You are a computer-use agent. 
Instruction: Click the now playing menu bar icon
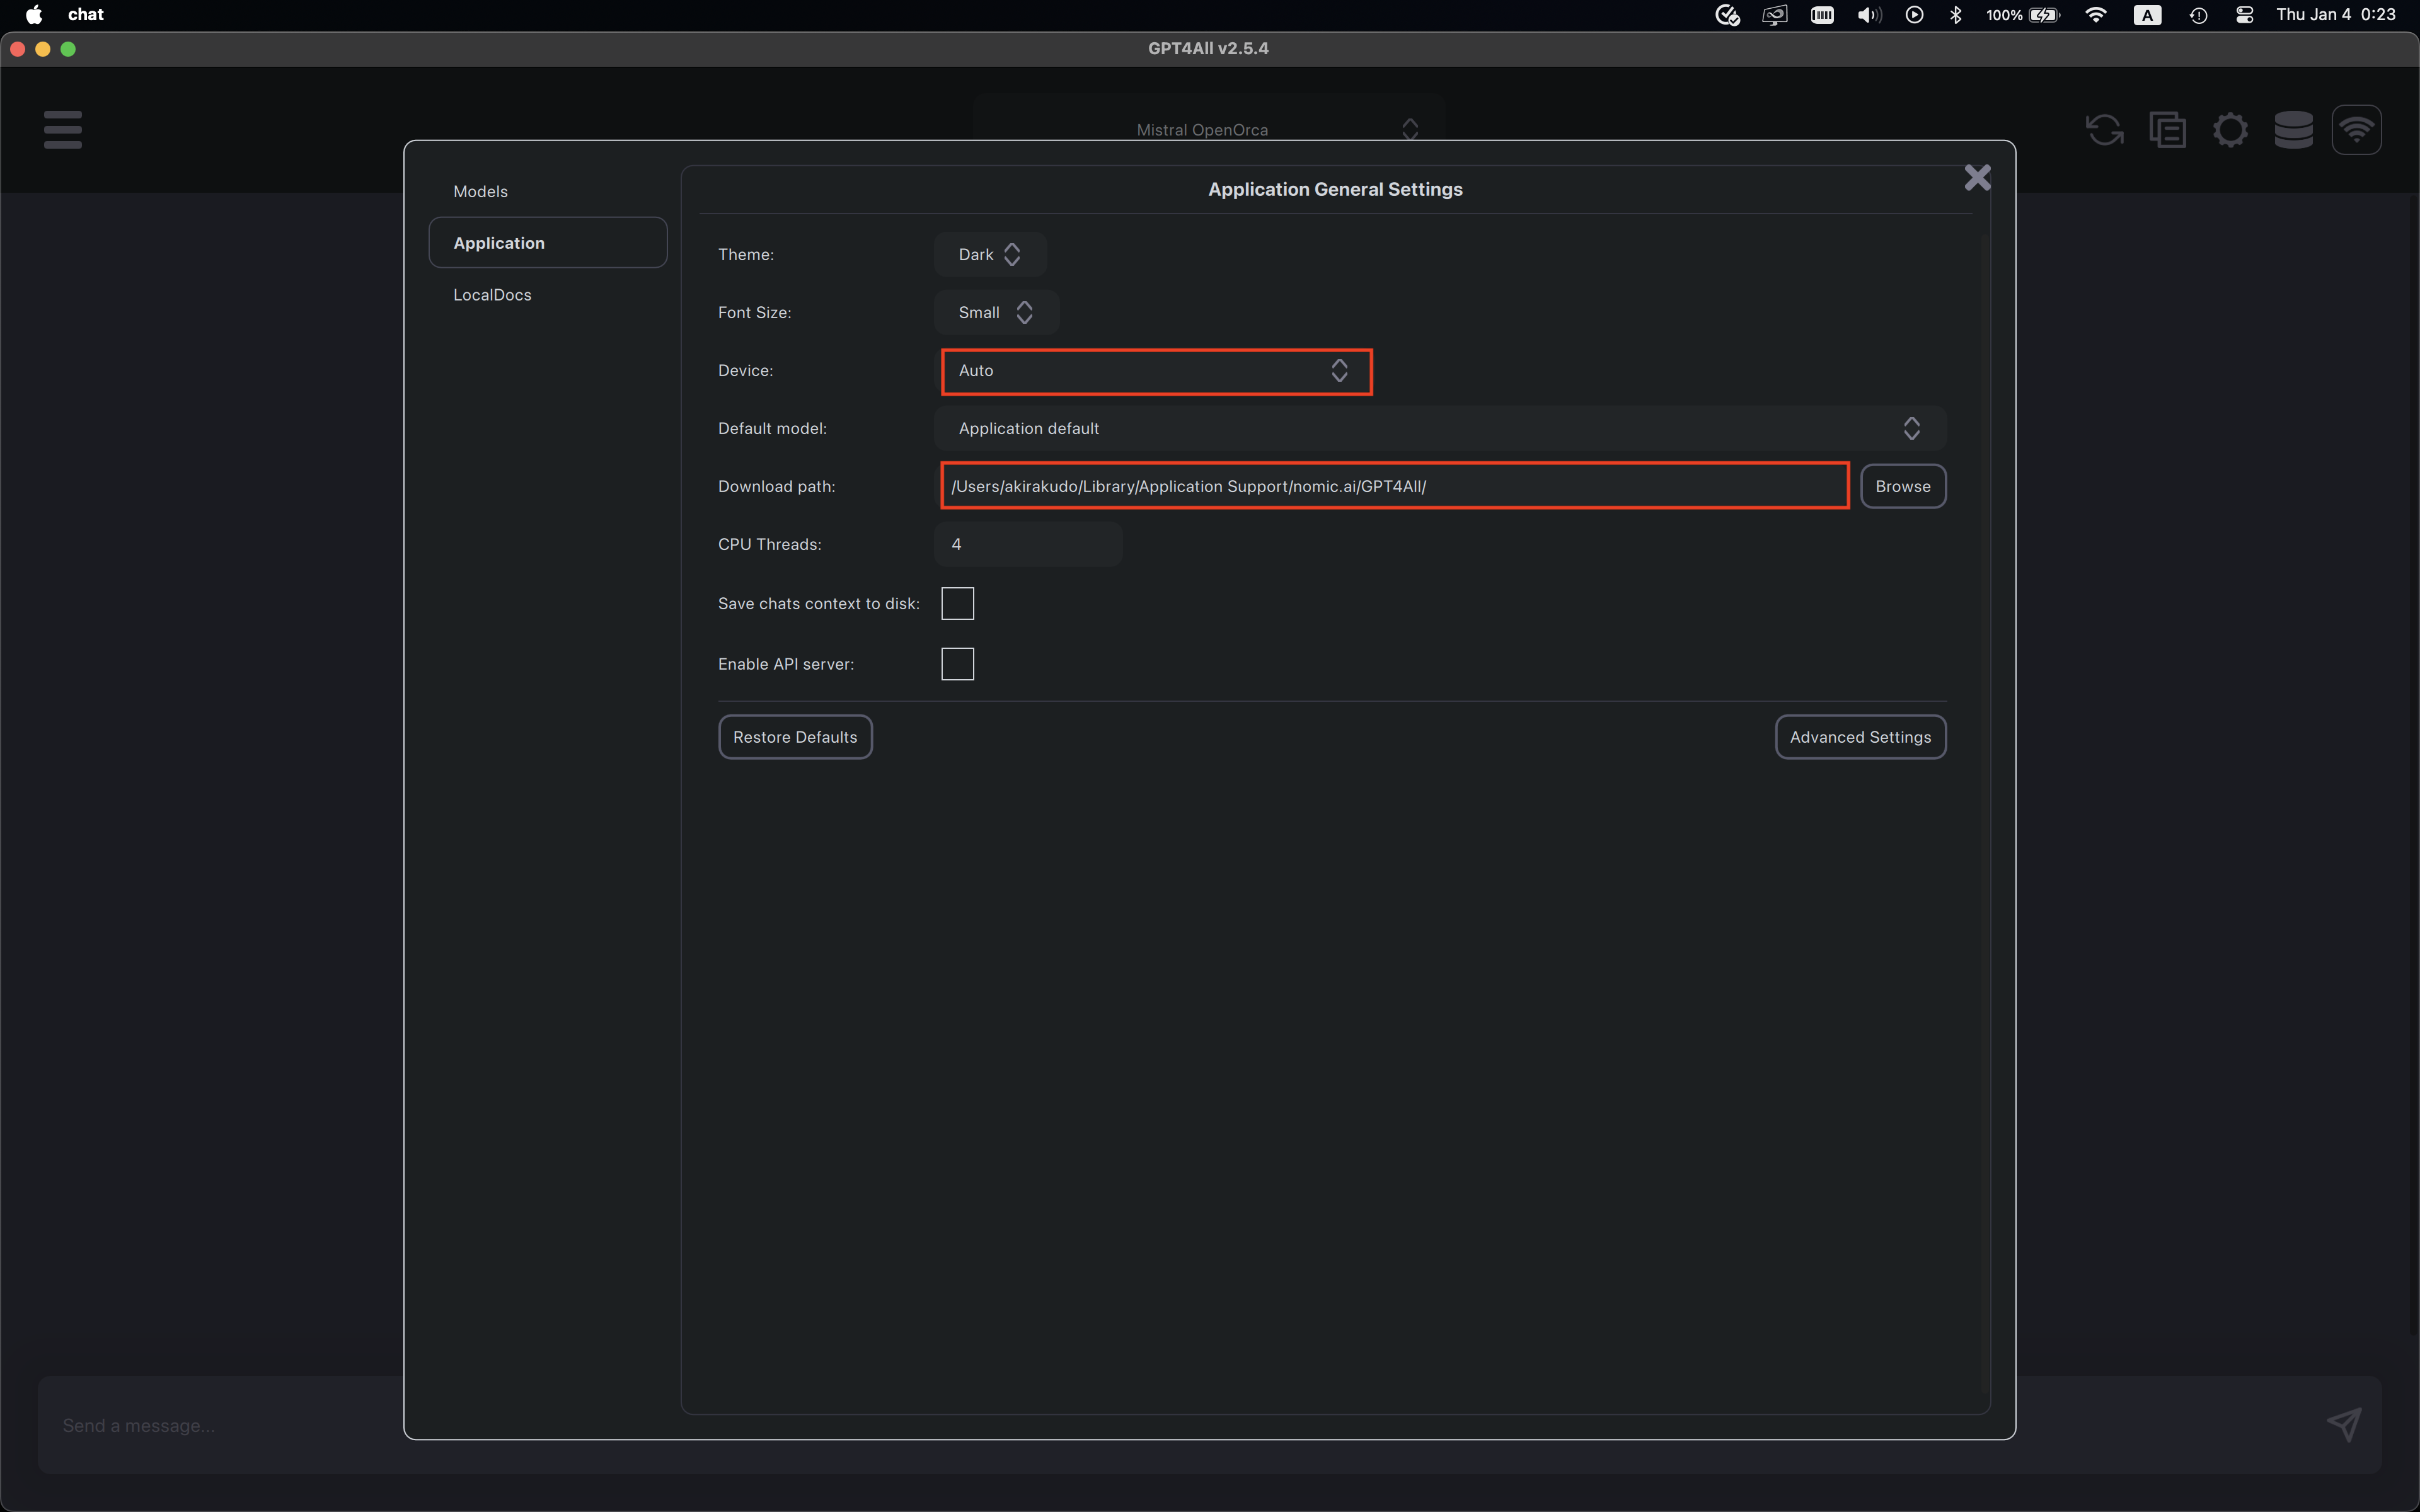tap(1914, 15)
